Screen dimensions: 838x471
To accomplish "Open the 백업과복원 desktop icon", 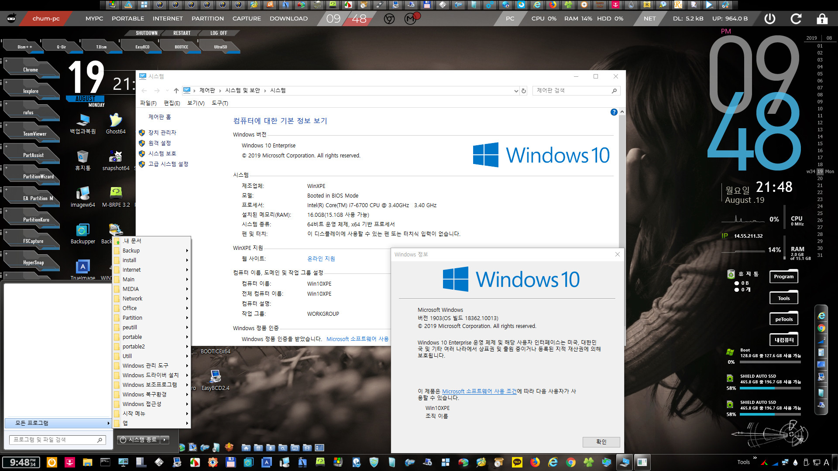I will pos(82,124).
